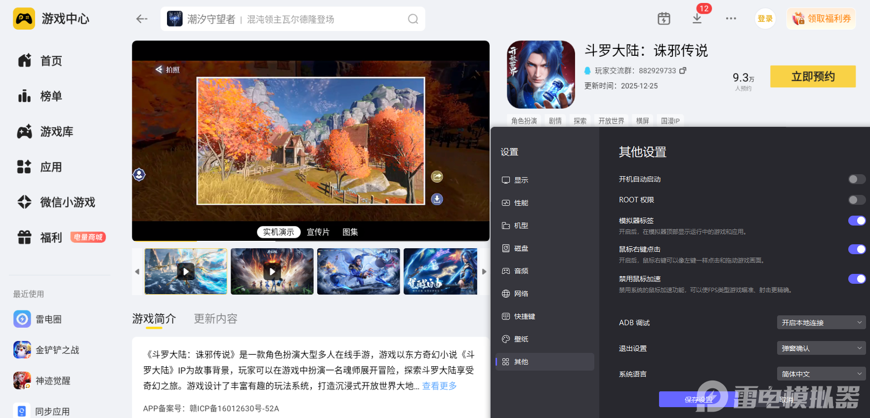The image size is (870, 418).
Task: Click the avatar icon on video preview
Action: (139, 174)
